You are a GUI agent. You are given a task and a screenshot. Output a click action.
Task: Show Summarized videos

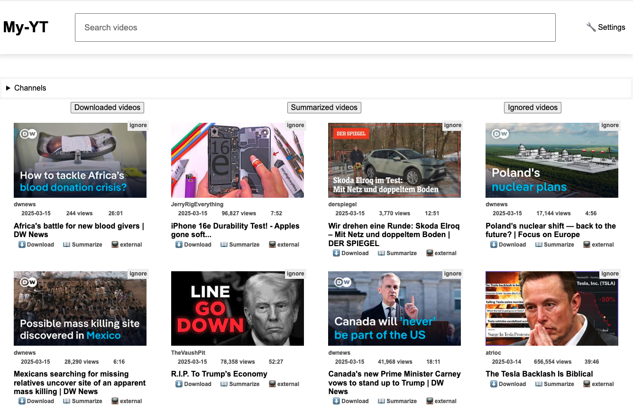click(x=324, y=108)
